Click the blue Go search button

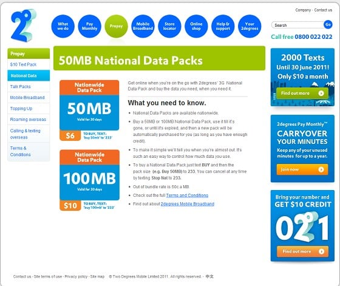[328, 24]
